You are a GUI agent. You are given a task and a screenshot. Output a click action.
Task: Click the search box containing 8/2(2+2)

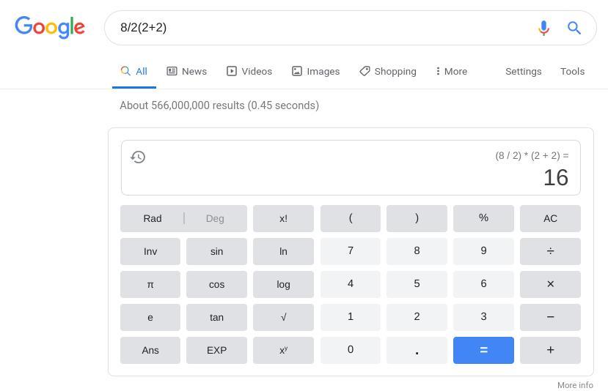tap(315, 28)
